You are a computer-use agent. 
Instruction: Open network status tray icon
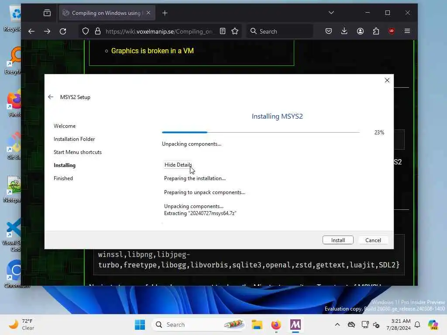pyautogui.click(x=365, y=325)
